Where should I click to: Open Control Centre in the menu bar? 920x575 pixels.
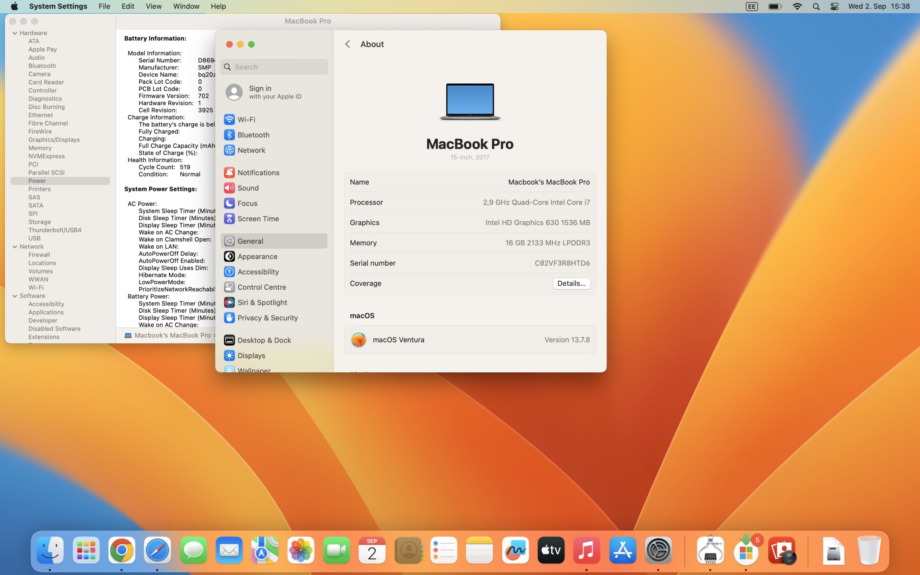point(834,6)
